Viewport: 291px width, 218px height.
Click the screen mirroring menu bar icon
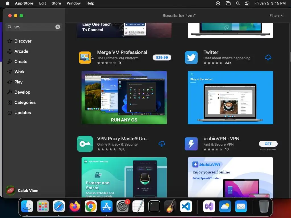point(228,3)
